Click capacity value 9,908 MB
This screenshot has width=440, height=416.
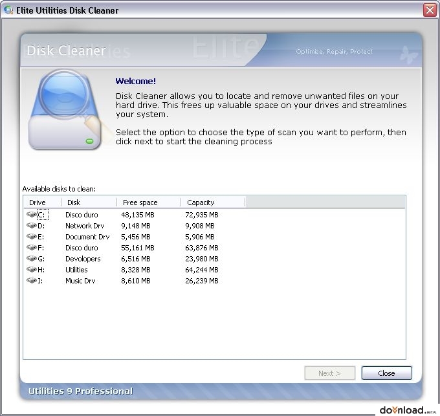[x=200, y=226]
